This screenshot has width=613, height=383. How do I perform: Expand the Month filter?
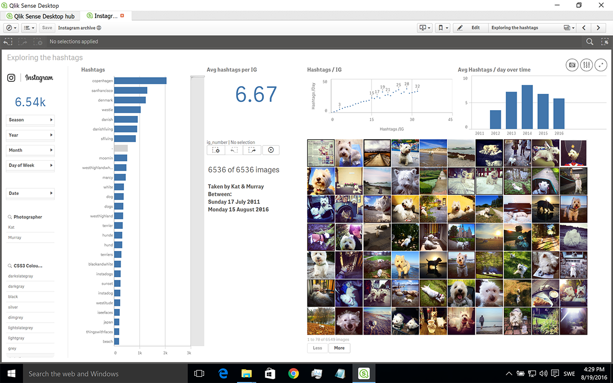point(30,150)
